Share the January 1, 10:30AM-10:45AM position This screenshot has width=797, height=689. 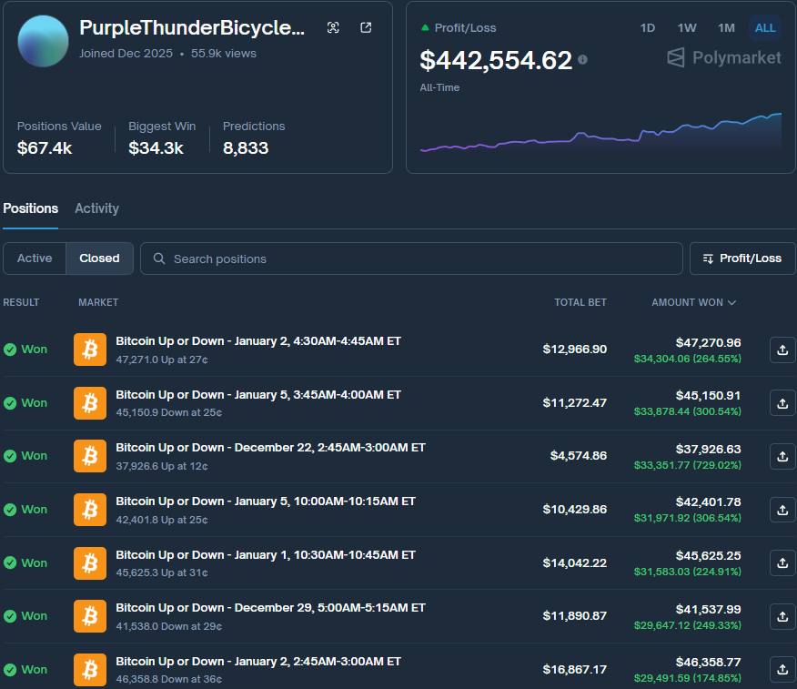coord(782,562)
